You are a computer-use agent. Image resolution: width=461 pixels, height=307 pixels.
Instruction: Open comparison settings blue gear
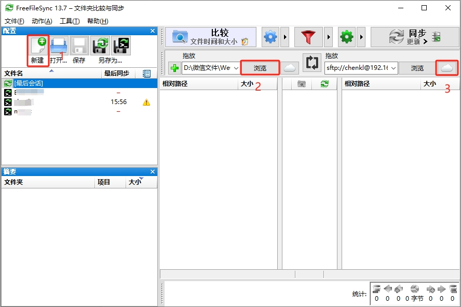pos(270,37)
